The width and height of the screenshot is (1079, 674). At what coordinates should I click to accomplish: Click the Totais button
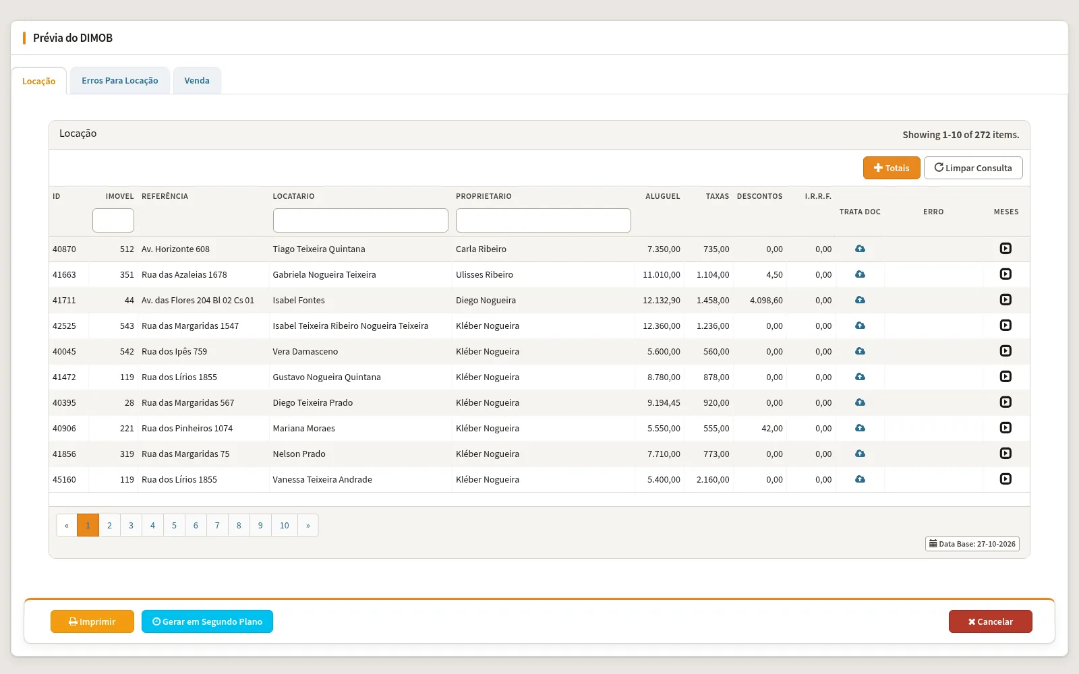point(892,168)
